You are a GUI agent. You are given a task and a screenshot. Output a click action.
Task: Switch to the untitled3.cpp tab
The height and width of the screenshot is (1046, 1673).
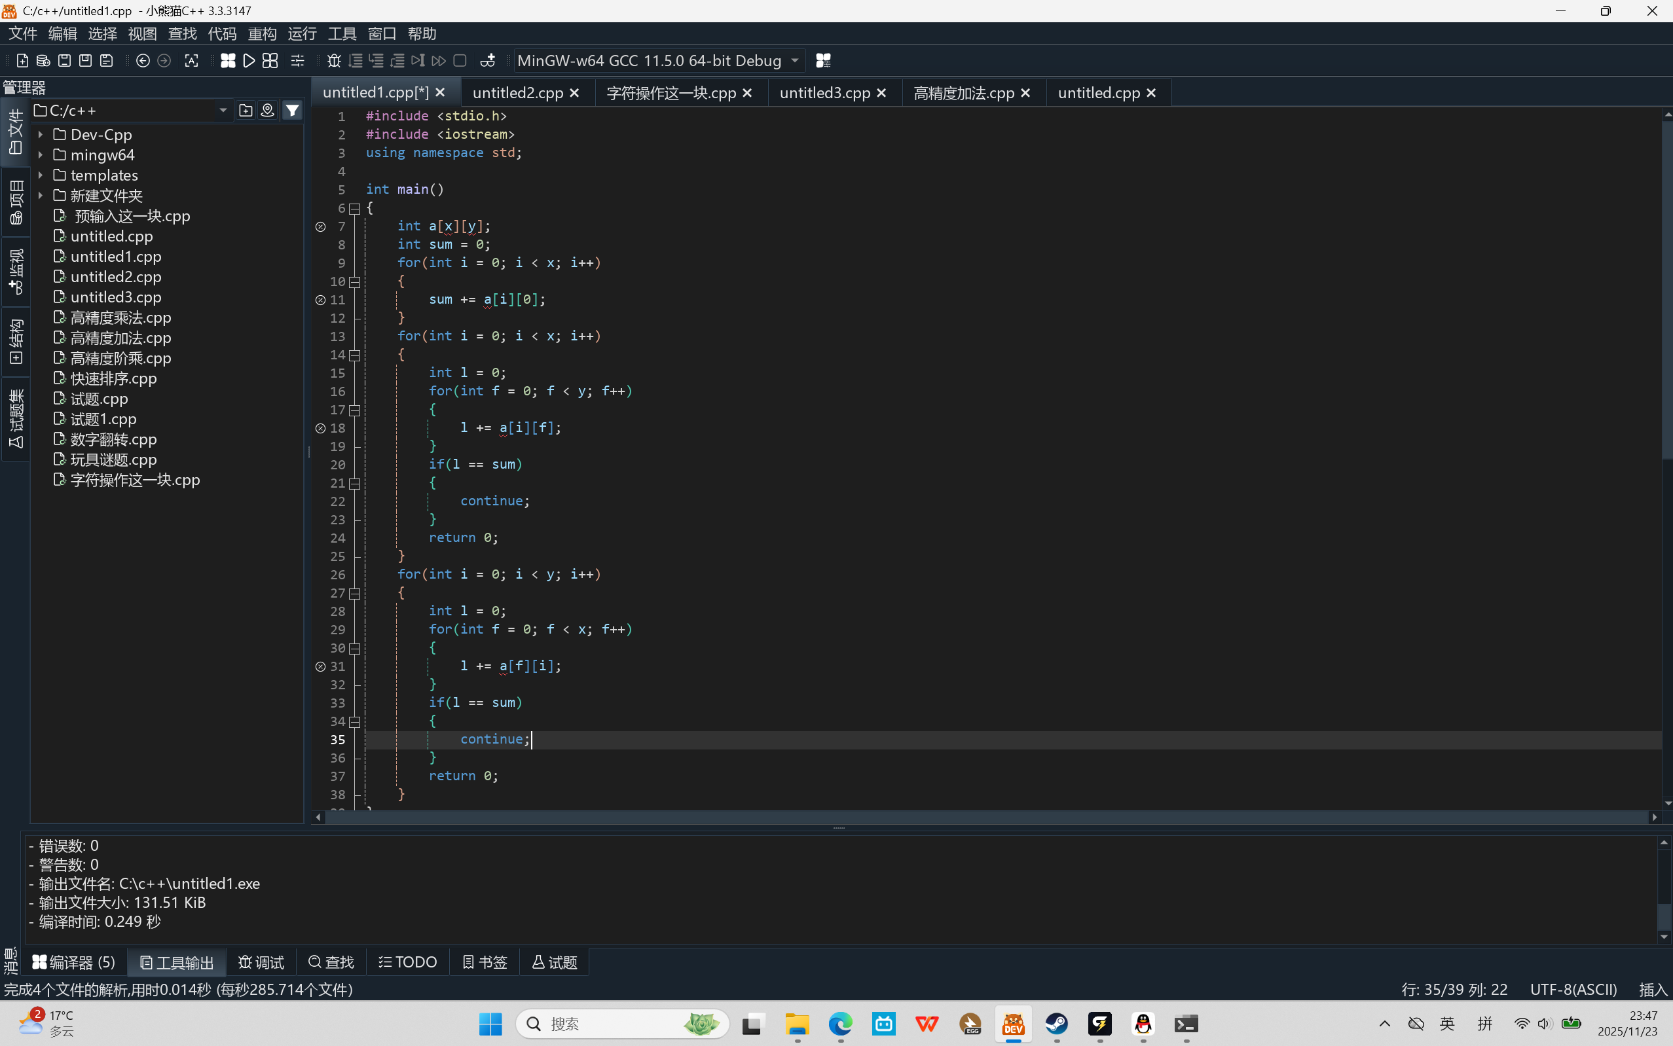tap(824, 93)
